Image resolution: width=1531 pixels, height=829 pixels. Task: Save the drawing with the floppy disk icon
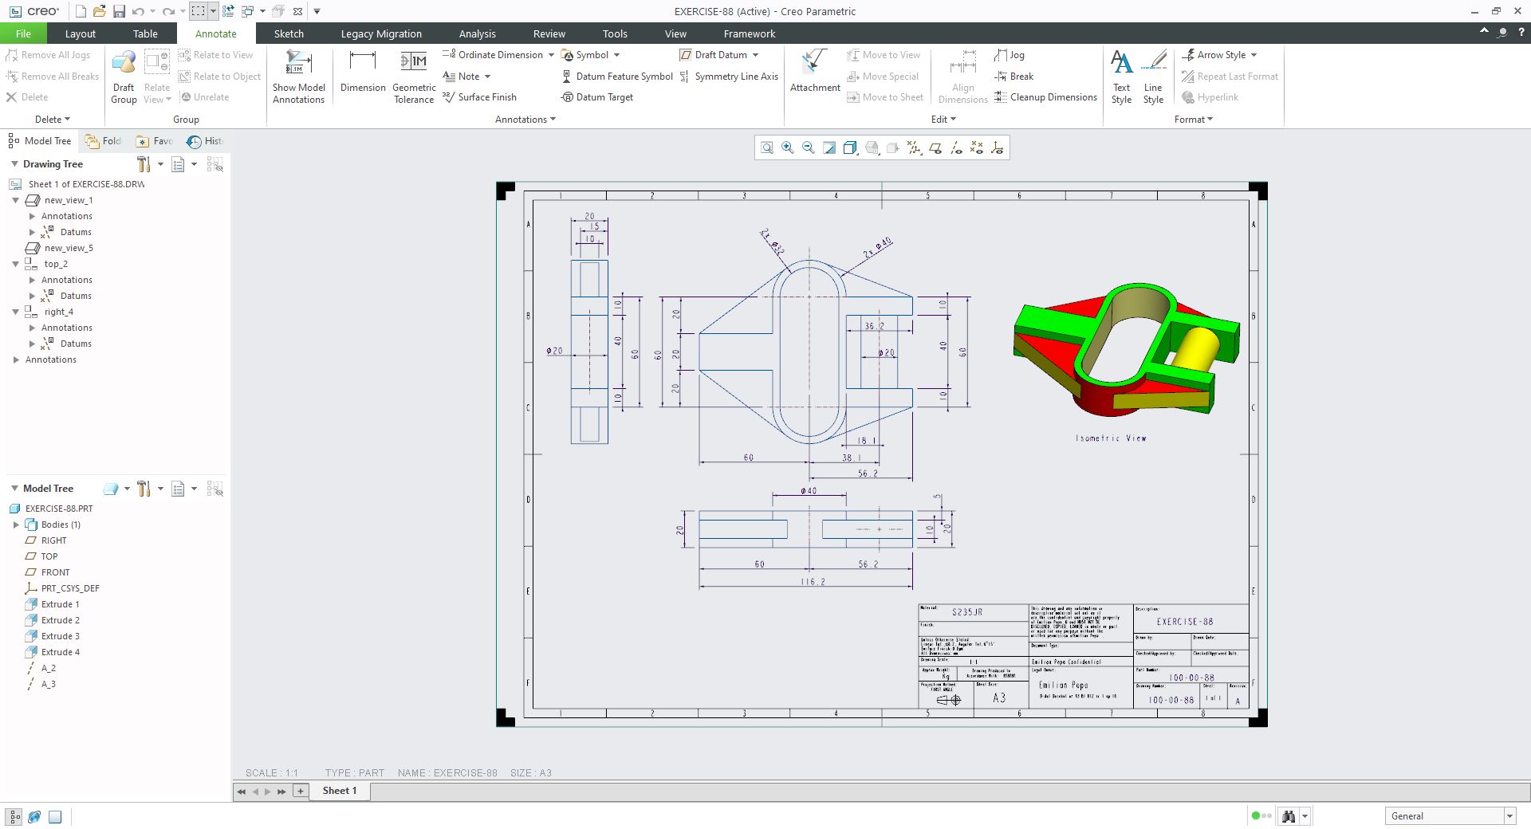click(x=119, y=11)
